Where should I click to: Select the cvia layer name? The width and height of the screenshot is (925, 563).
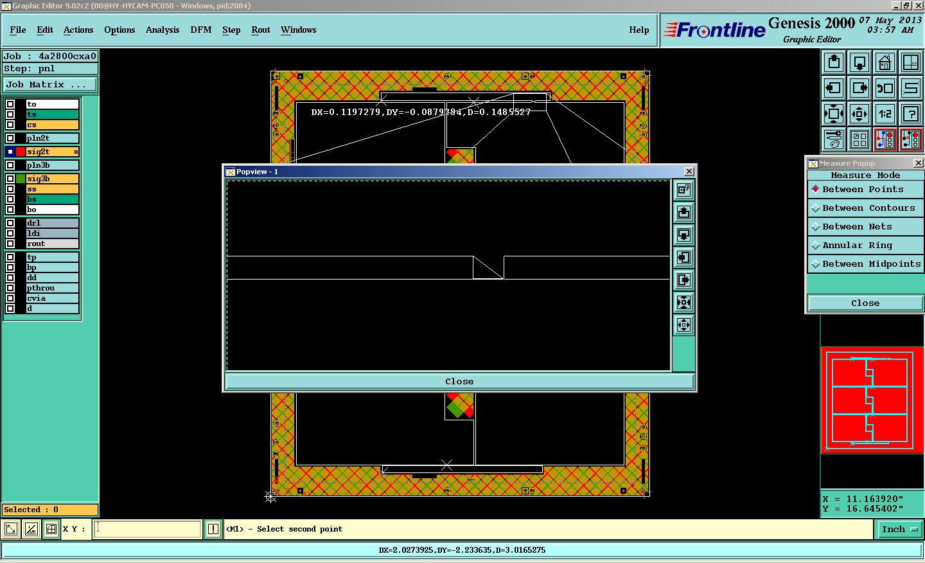(x=52, y=298)
